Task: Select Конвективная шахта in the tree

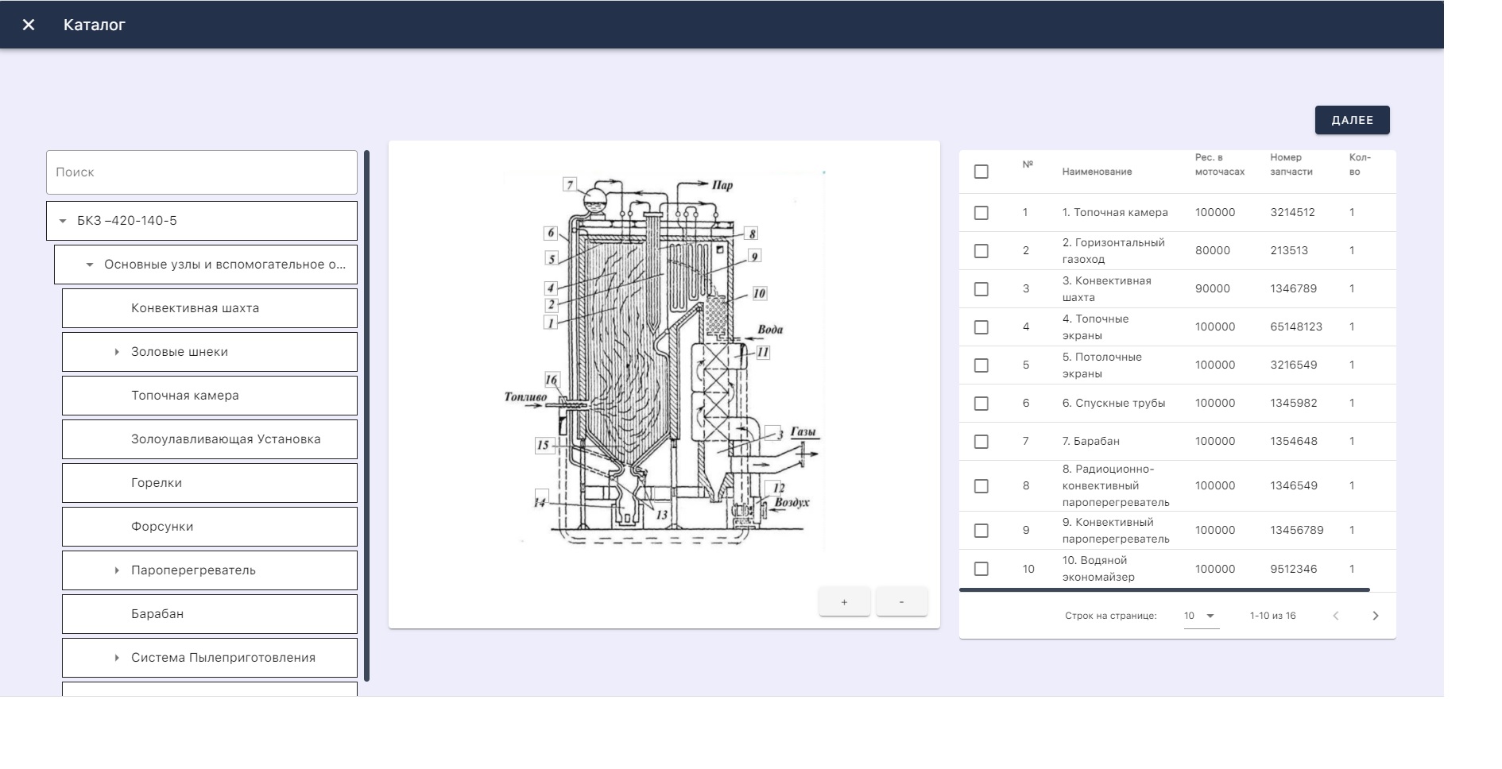Action: [x=210, y=308]
